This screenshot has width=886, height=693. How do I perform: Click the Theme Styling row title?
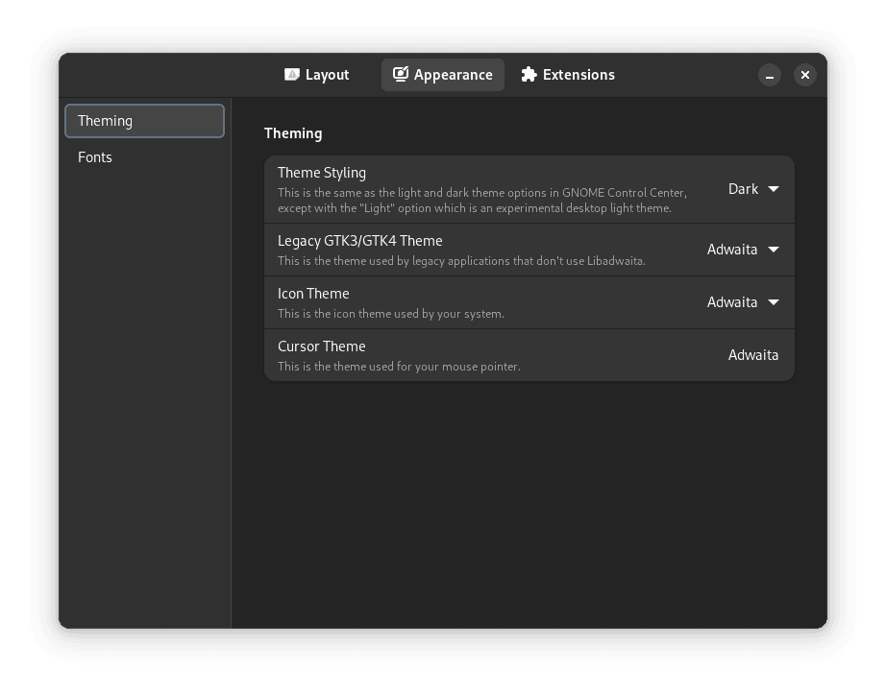pos(322,173)
